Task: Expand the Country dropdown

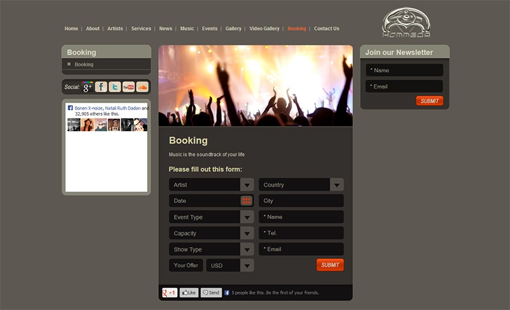Action: pyautogui.click(x=337, y=185)
